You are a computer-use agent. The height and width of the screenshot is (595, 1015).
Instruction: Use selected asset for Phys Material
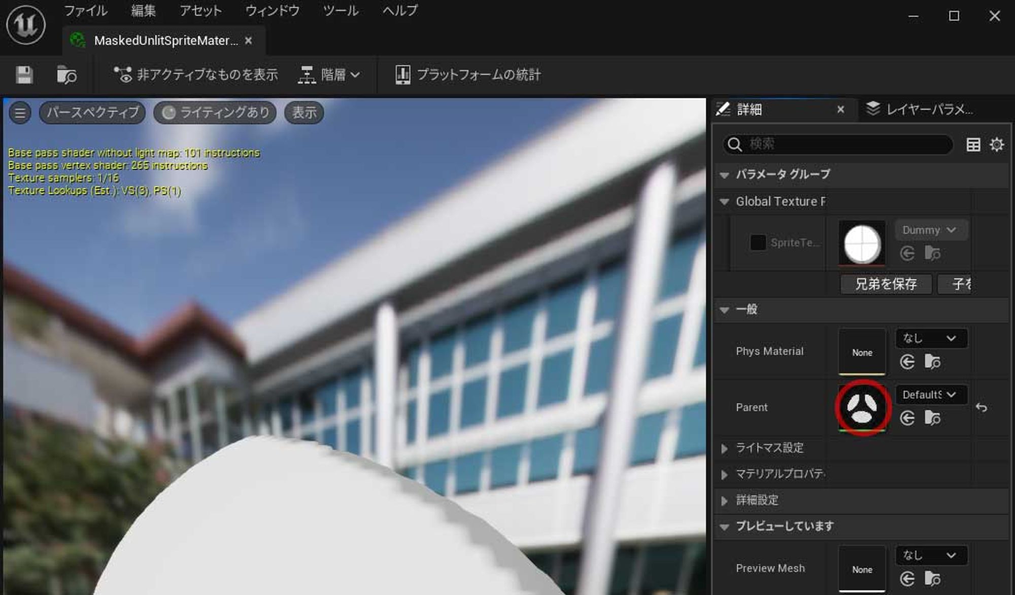click(907, 362)
